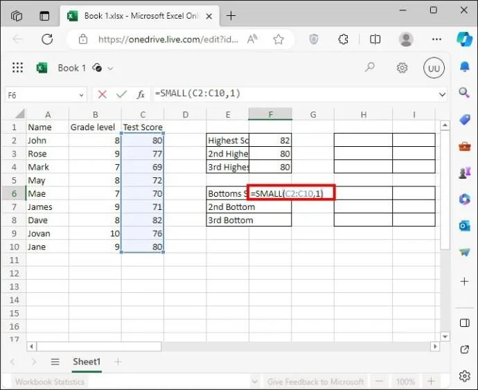This screenshot has height=390, width=478.
Task: Open the browser workspaces icon
Action: coord(17,15)
